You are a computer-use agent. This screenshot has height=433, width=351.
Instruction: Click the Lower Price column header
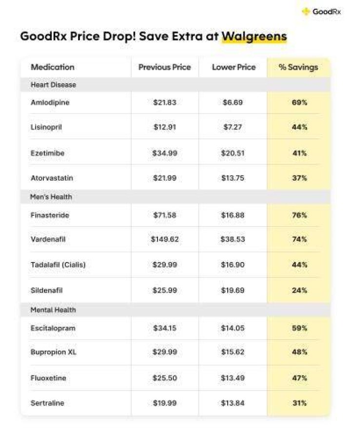coord(234,67)
